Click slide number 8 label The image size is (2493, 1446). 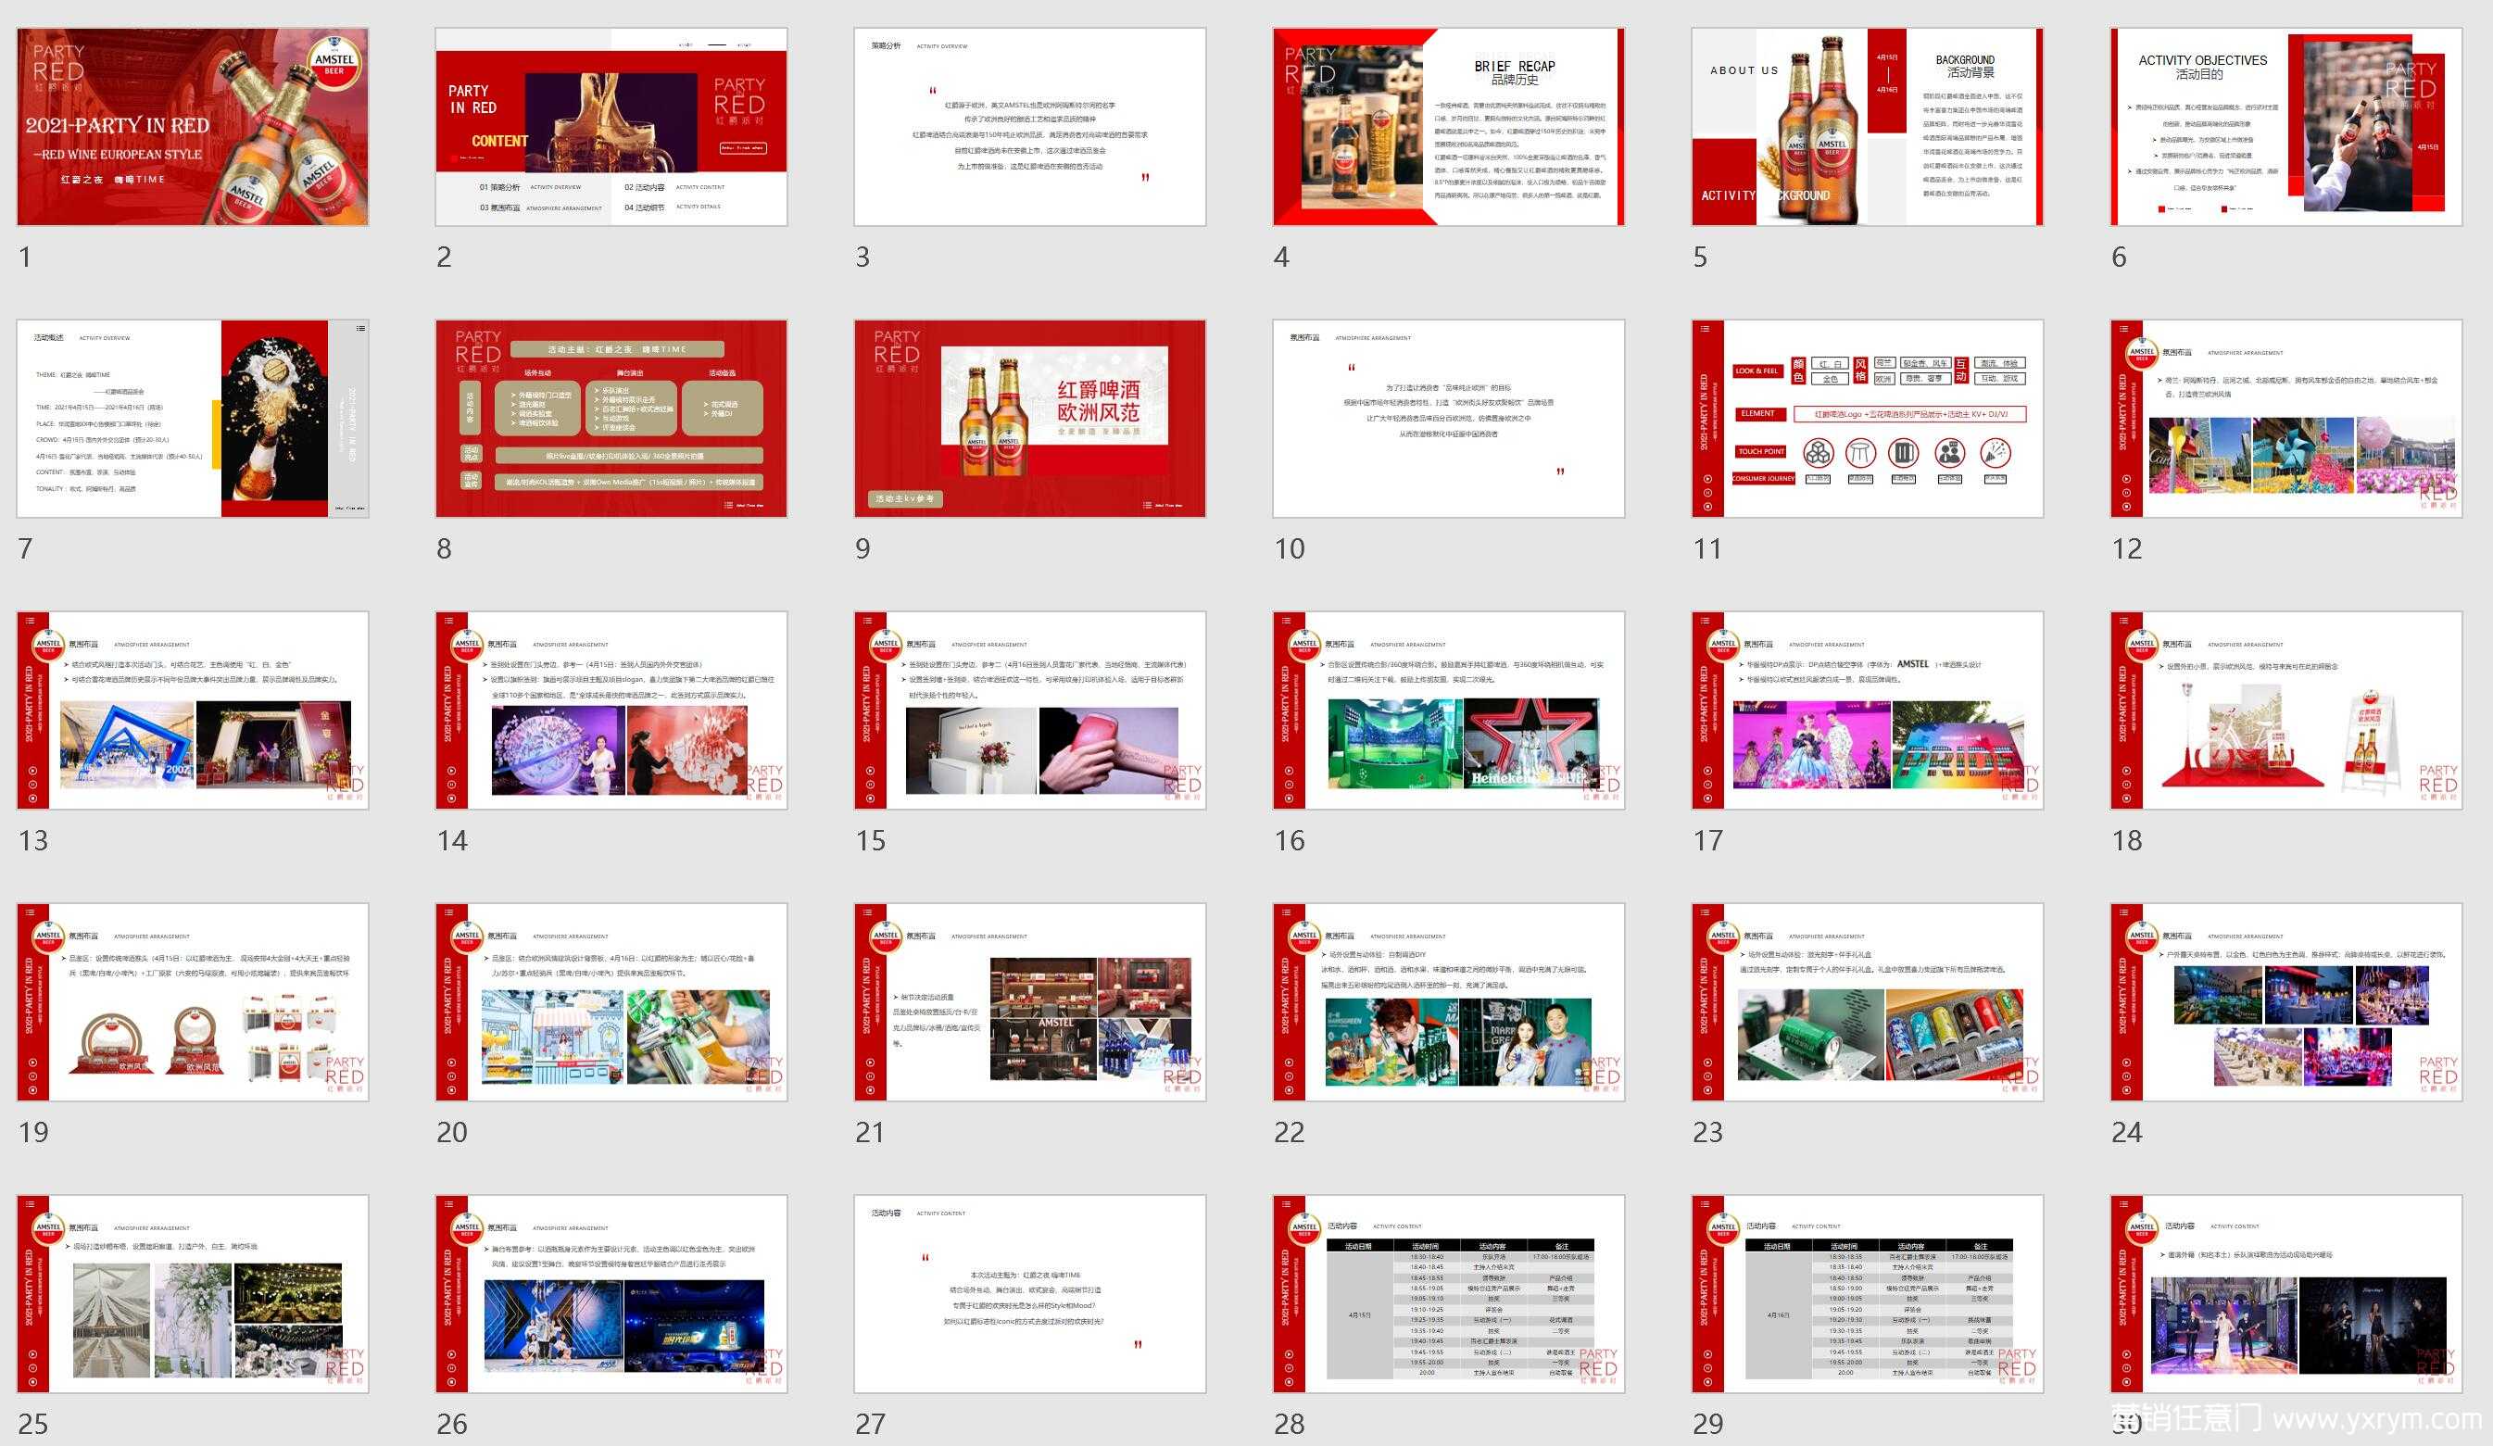(444, 549)
